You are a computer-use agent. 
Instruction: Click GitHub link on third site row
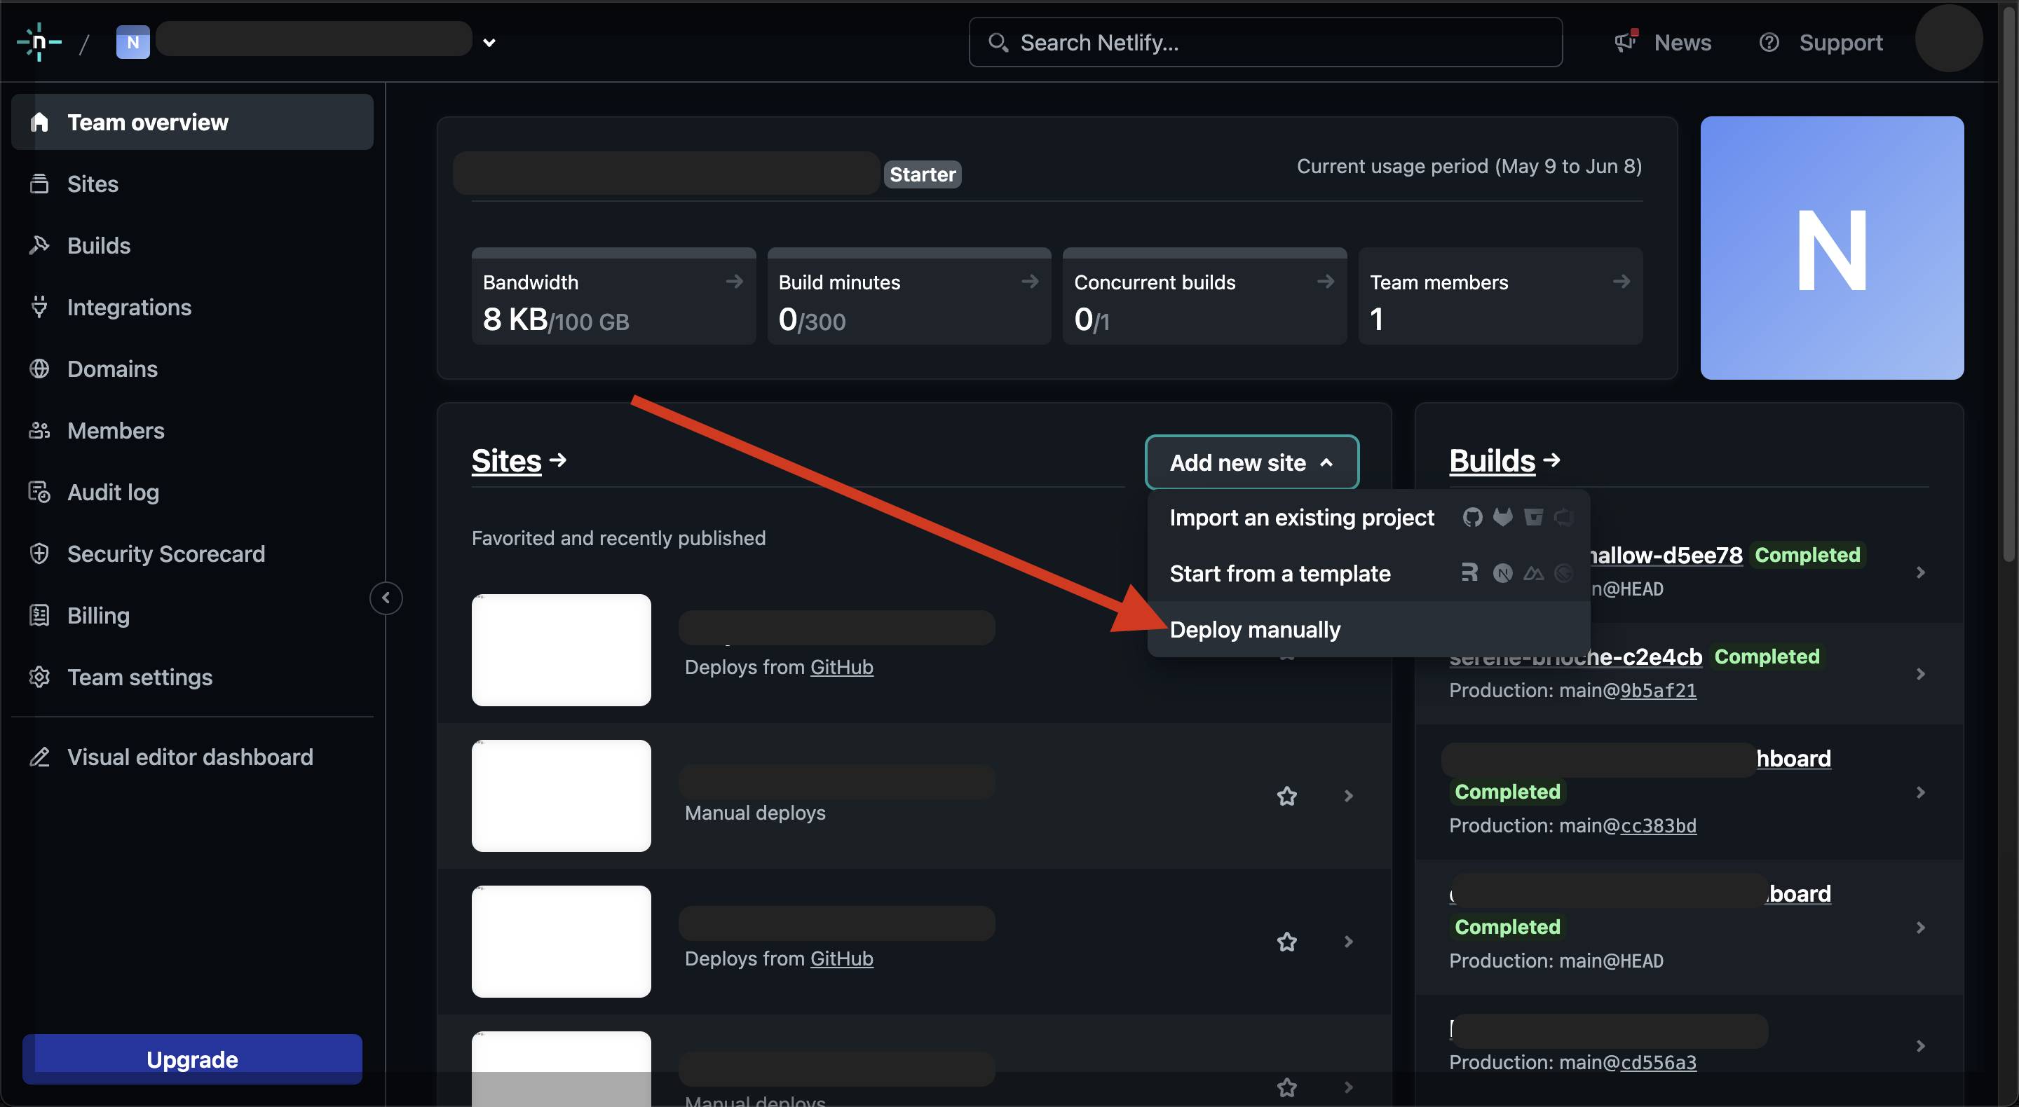[841, 958]
